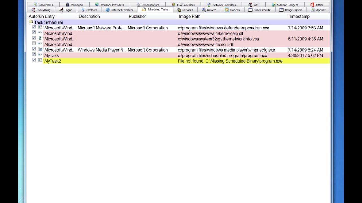Click path c:\program files\scheduled program\program.exe
This screenshot has width=362, height=203.
(x=223, y=56)
